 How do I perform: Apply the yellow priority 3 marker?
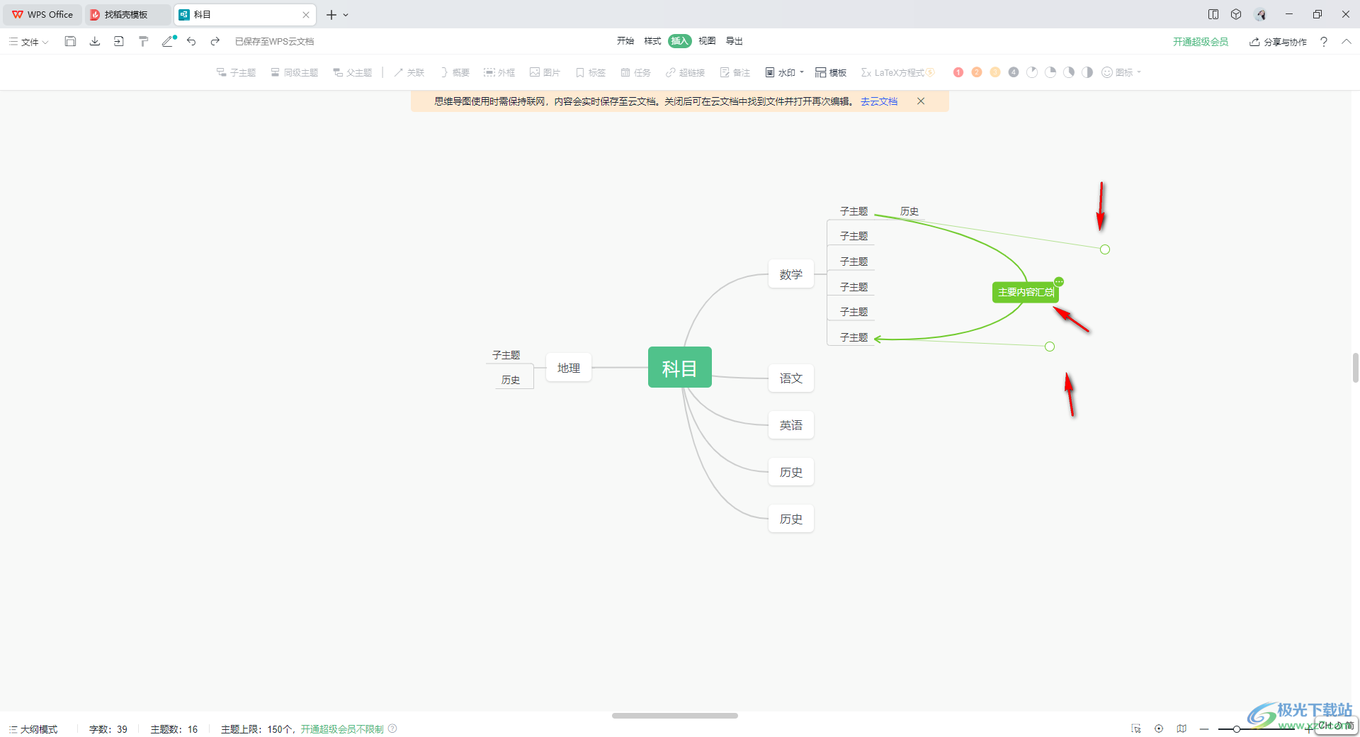coord(995,72)
